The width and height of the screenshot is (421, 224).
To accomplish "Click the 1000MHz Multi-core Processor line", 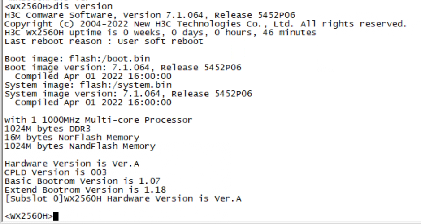I will (x=98, y=120).
